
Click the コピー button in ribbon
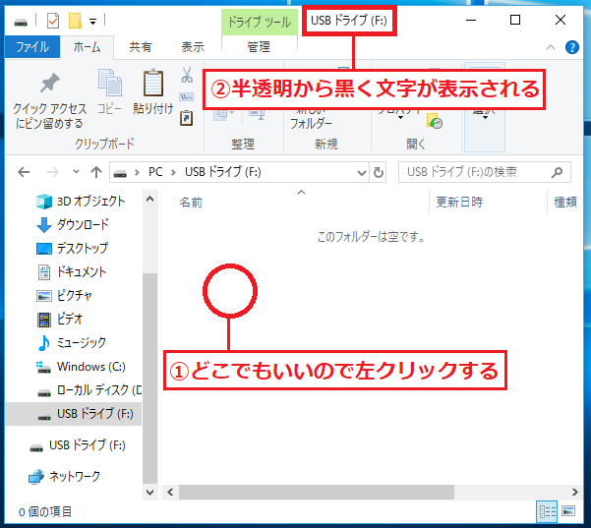(x=110, y=92)
